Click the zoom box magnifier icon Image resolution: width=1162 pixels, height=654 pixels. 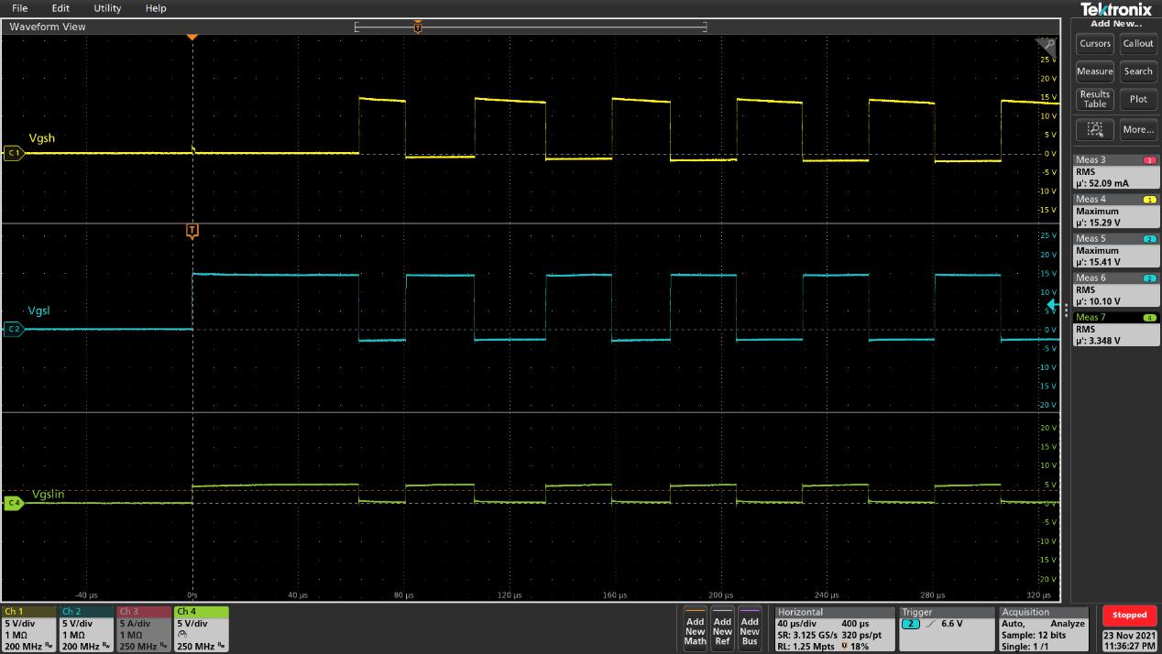[1094, 129]
